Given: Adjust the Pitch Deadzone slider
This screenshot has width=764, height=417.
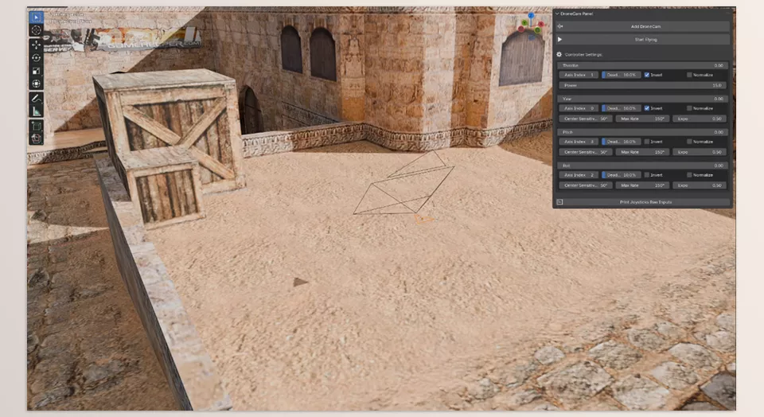Looking at the screenshot, I should tap(622, 142).
